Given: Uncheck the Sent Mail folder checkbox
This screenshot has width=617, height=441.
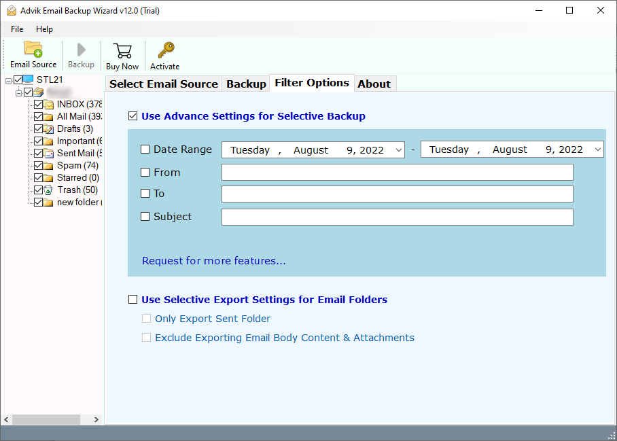Looking at the screenshot, I should click(39, 153).
